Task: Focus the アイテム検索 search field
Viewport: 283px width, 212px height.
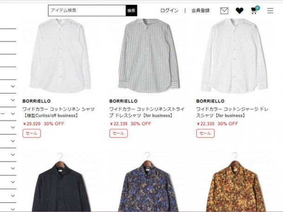Action: tap(87, 11)
